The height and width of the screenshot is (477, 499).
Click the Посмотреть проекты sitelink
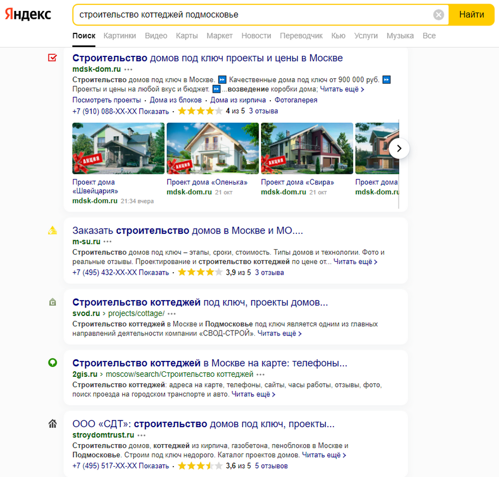(107, 100)
